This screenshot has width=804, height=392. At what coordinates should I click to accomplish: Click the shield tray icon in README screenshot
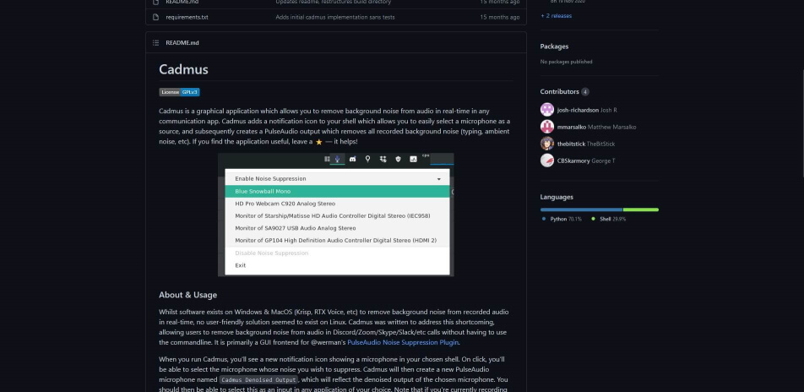398,159
